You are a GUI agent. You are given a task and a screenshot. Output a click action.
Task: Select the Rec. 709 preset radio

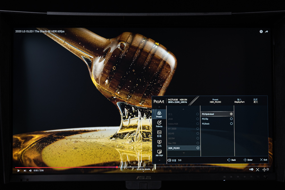tap(198, 143)
